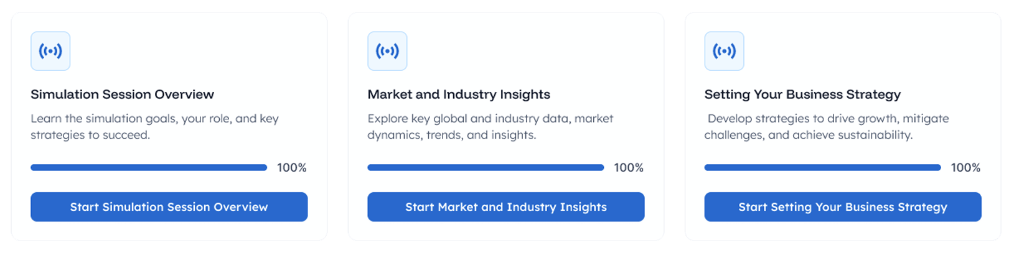Click the 100% label for Market Insights
Viewport: 1014px width, 253px height.
tap(629, 168)
